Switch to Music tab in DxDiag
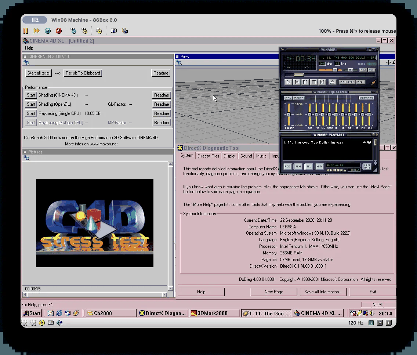 [261, 156]
